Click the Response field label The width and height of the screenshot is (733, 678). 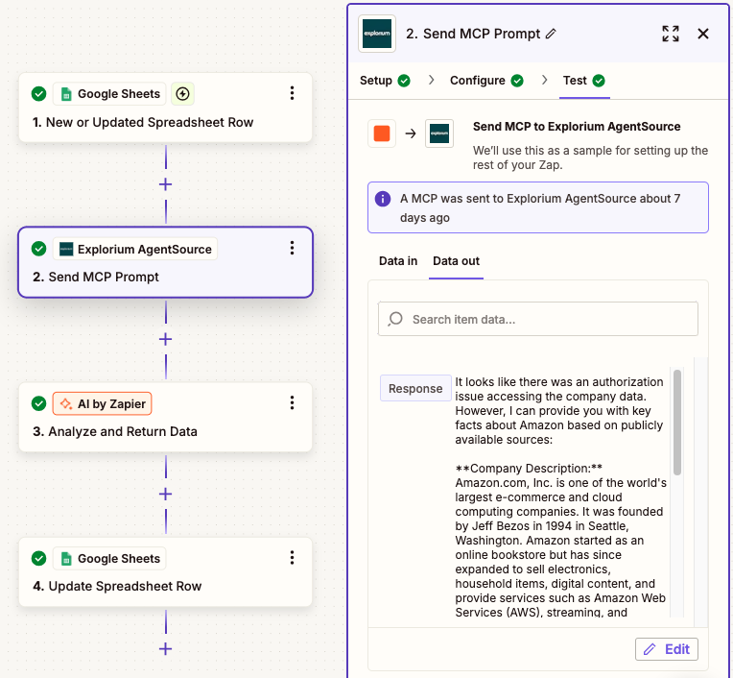point(415,388)
